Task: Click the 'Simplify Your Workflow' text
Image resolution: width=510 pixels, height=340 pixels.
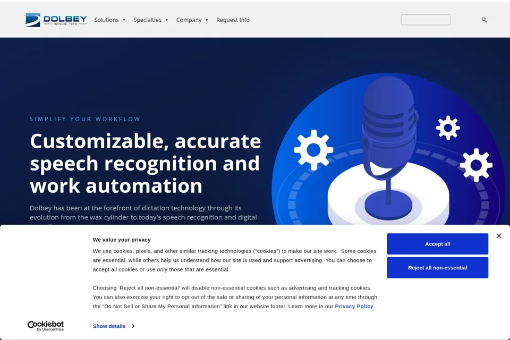Action: [x=85, y=119]
